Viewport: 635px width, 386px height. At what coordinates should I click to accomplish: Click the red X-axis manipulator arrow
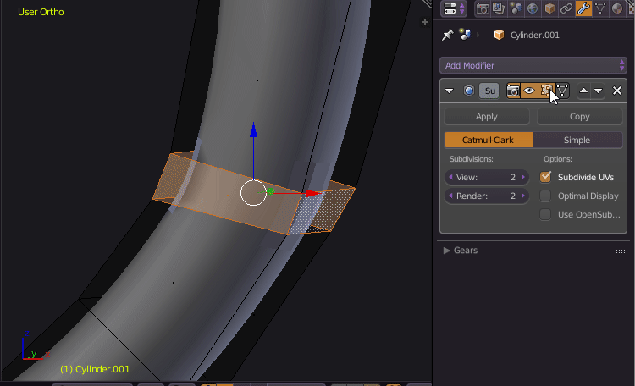click(312, 193)
